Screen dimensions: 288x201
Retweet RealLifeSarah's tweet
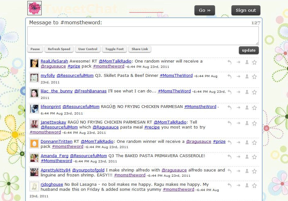pyautogui.click(x=238, y=62)
